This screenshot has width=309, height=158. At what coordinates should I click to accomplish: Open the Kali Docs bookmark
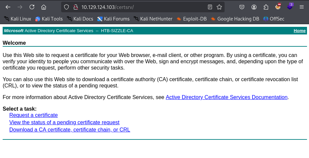80,19
